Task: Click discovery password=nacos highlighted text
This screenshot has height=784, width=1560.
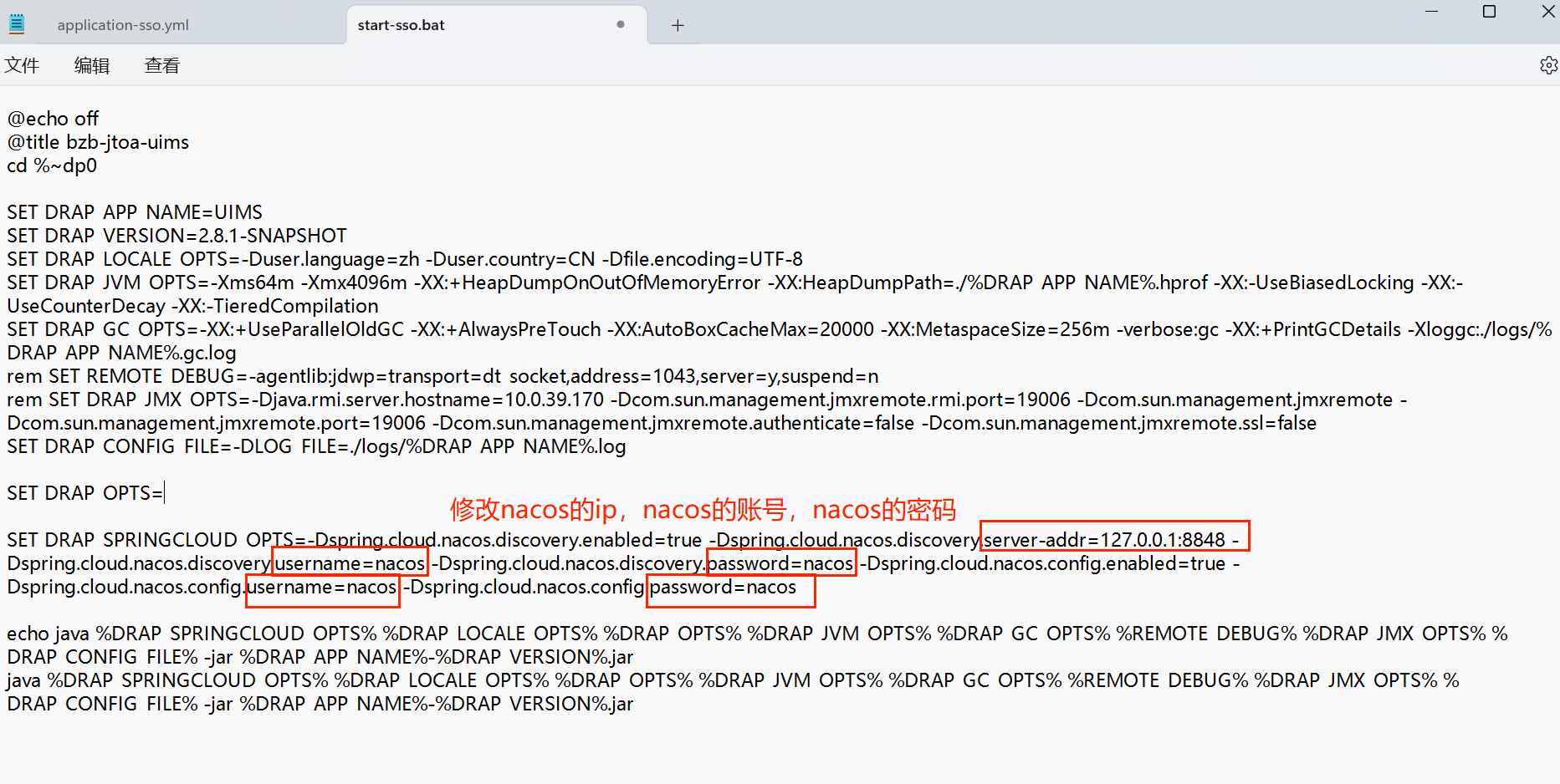Action: coord(780,563)
